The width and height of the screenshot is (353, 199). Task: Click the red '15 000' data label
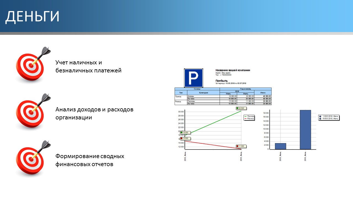click(x=185, y=138)
